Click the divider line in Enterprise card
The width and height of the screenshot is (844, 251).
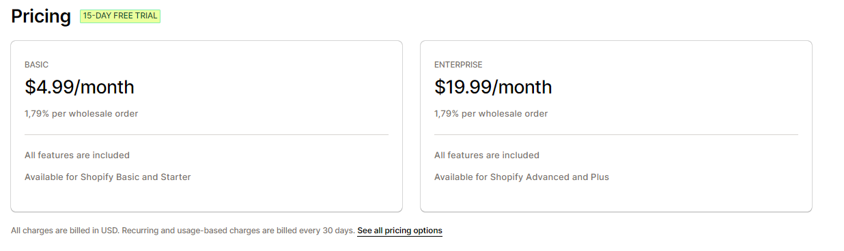[x=616, y=134]
